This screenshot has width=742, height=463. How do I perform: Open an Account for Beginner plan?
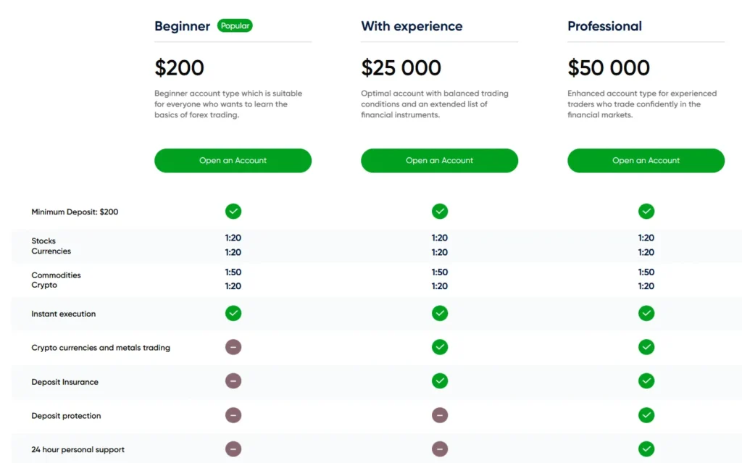point(233,161)
